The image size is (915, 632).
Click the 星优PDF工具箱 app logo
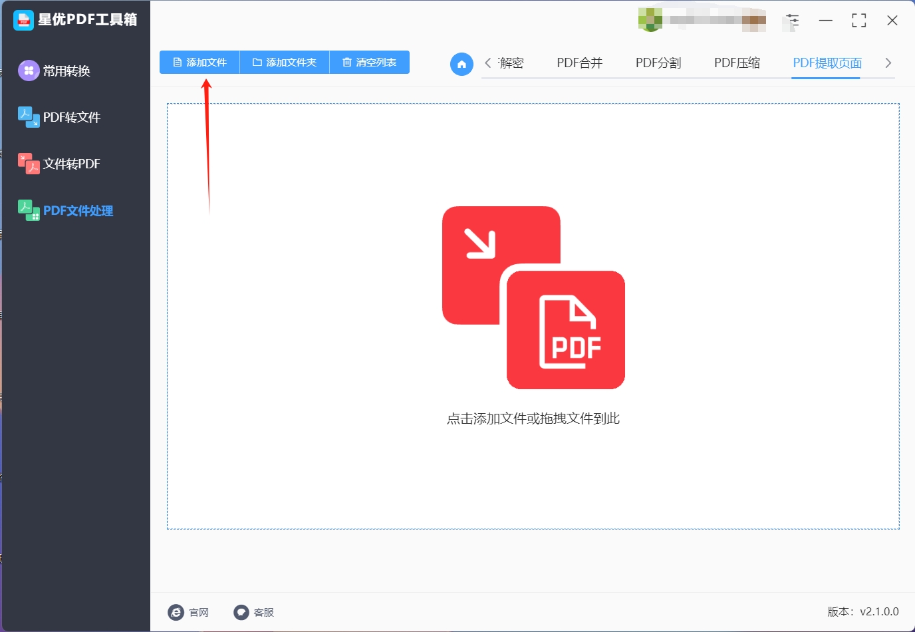23,20
